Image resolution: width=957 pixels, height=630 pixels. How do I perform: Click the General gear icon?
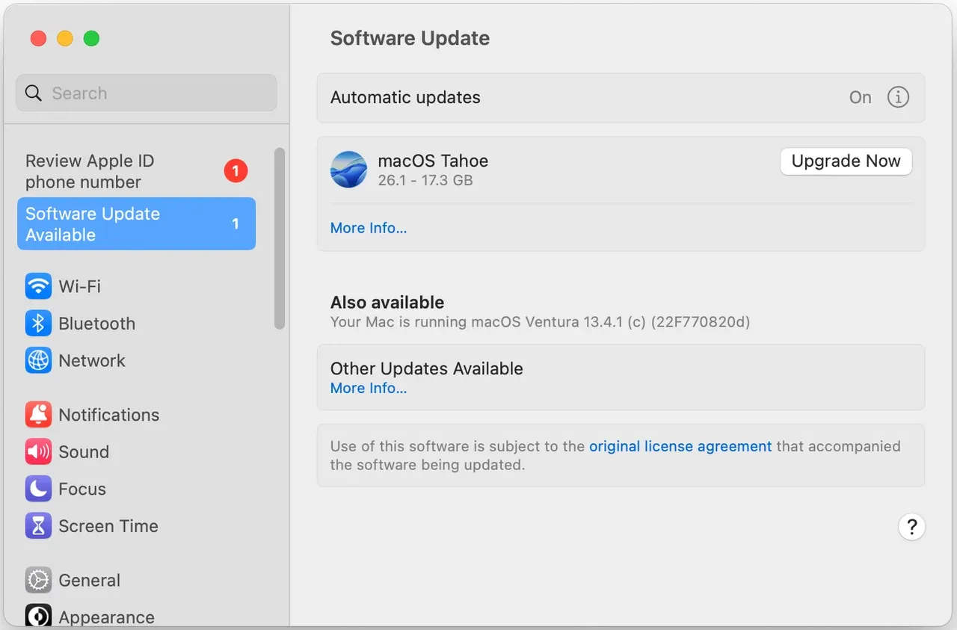click(38, 580)
